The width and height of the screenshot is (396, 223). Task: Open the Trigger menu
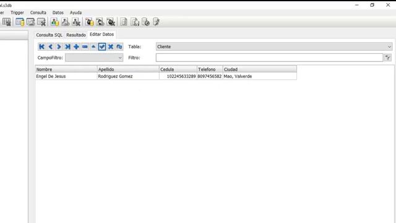coord(17,12)
